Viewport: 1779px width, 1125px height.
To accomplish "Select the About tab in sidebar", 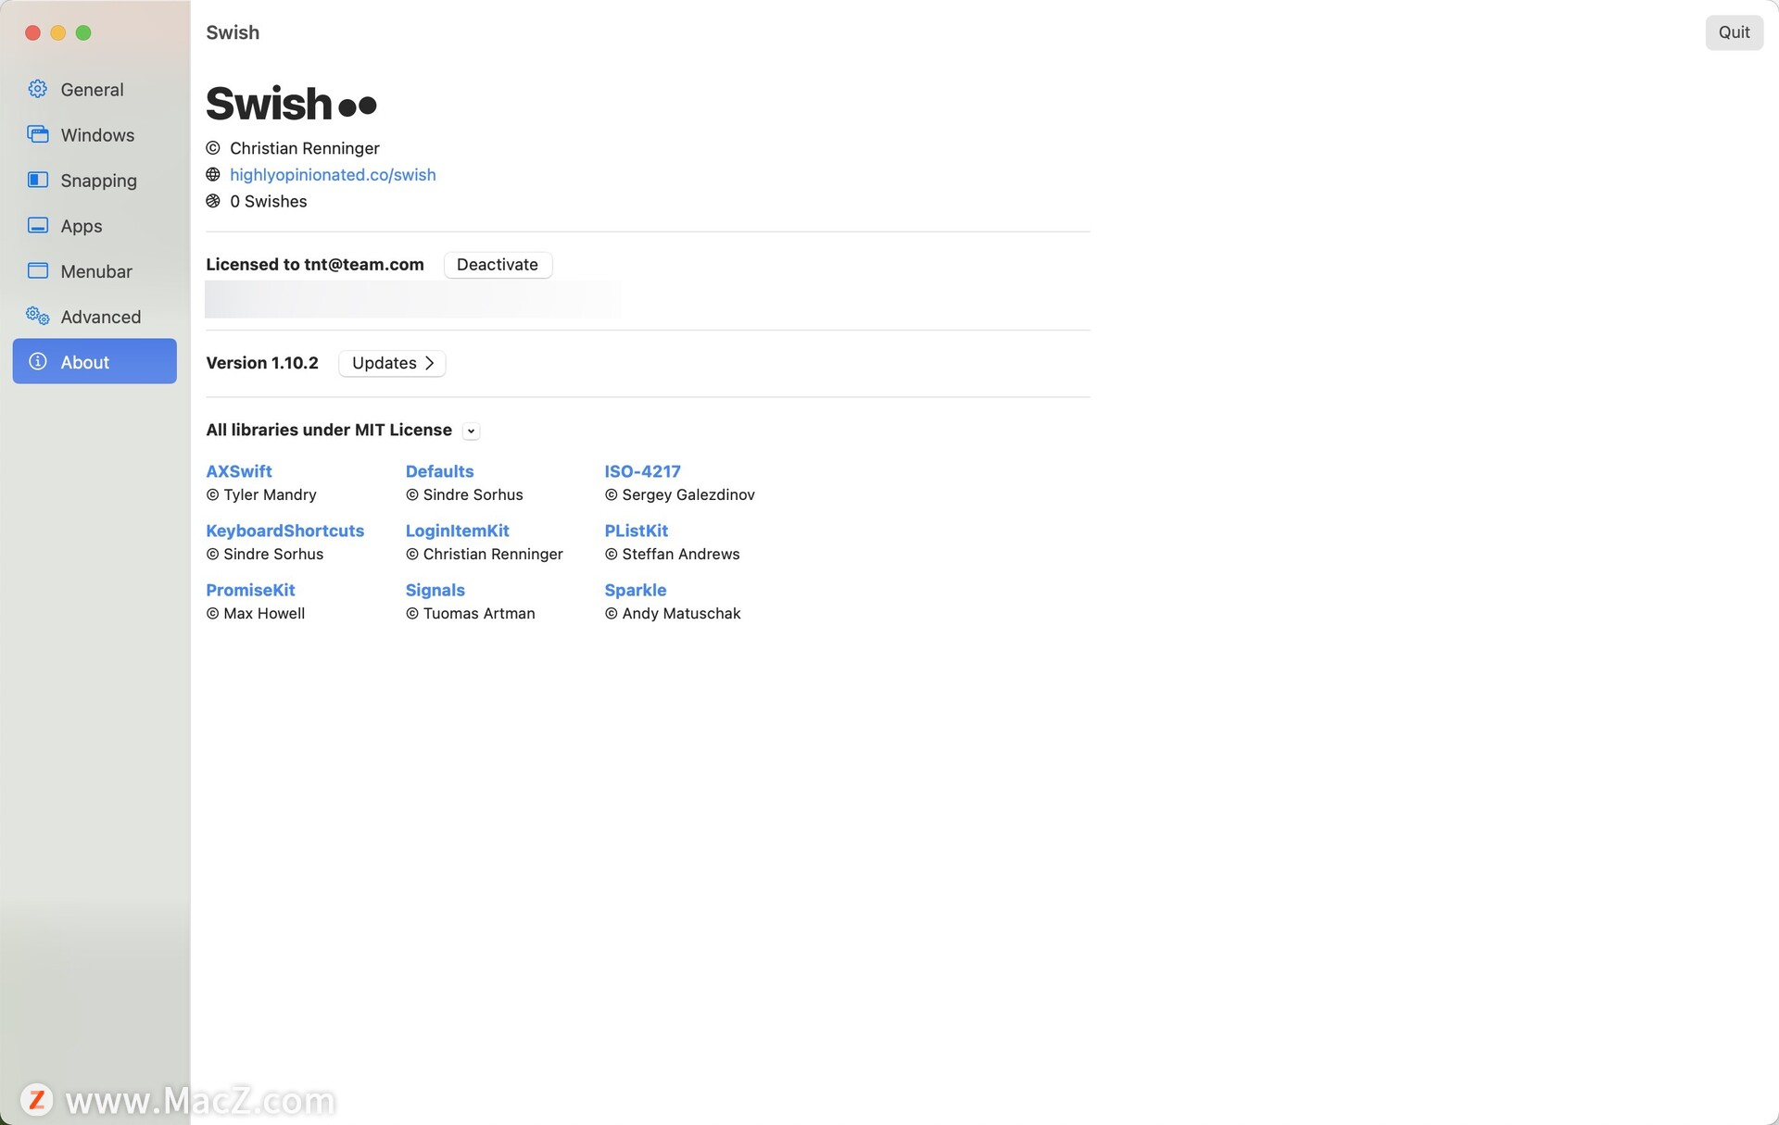I will (x=95, y=360).
